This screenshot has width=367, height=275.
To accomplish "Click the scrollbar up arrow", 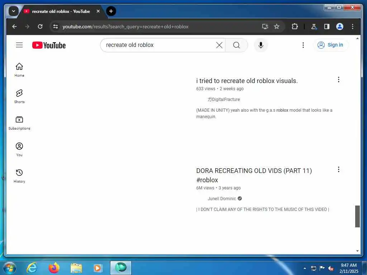I will pyautogui.click(x=357, y=38).
